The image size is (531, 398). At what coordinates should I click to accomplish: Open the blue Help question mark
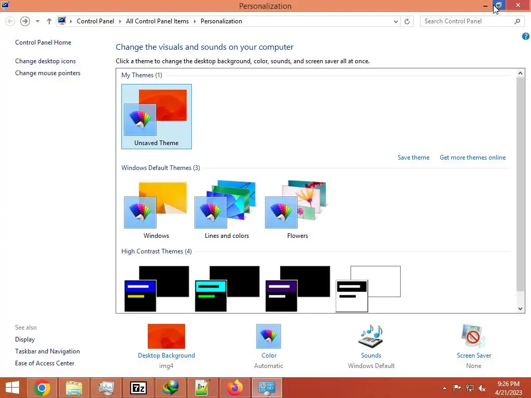tap(526, 36)
